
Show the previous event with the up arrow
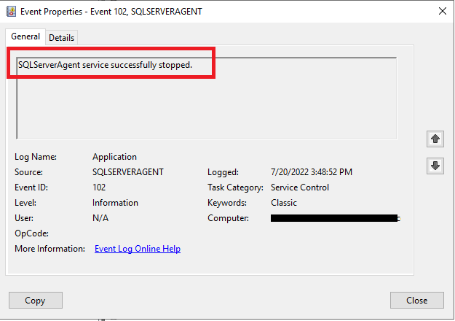[435, 139]
